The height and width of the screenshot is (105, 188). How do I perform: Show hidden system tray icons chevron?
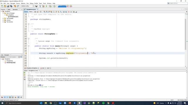point(166,103)
